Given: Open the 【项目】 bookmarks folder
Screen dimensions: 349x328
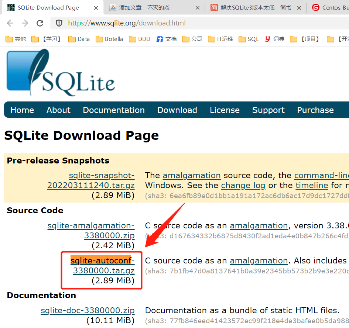Looking at the screenshot, I should [305, 39].
